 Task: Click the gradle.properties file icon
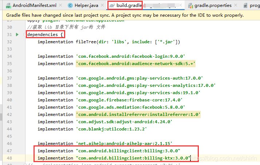point(190,5)
